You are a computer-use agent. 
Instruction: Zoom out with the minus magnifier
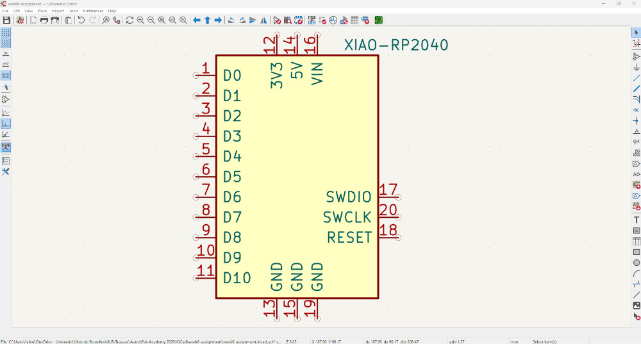click(151, 20)
